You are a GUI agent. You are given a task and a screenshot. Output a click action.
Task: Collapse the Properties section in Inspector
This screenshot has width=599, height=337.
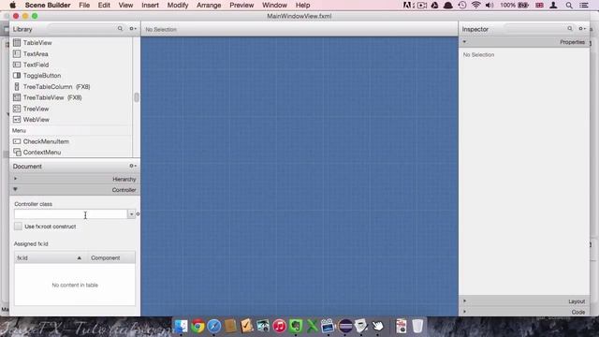(x=464, y=41)
